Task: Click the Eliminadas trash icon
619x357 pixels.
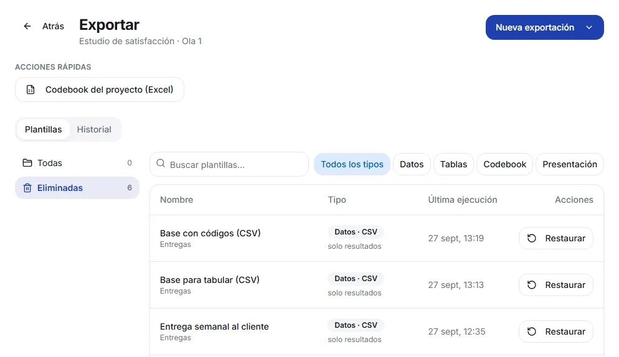Action: tap(27, 188)
